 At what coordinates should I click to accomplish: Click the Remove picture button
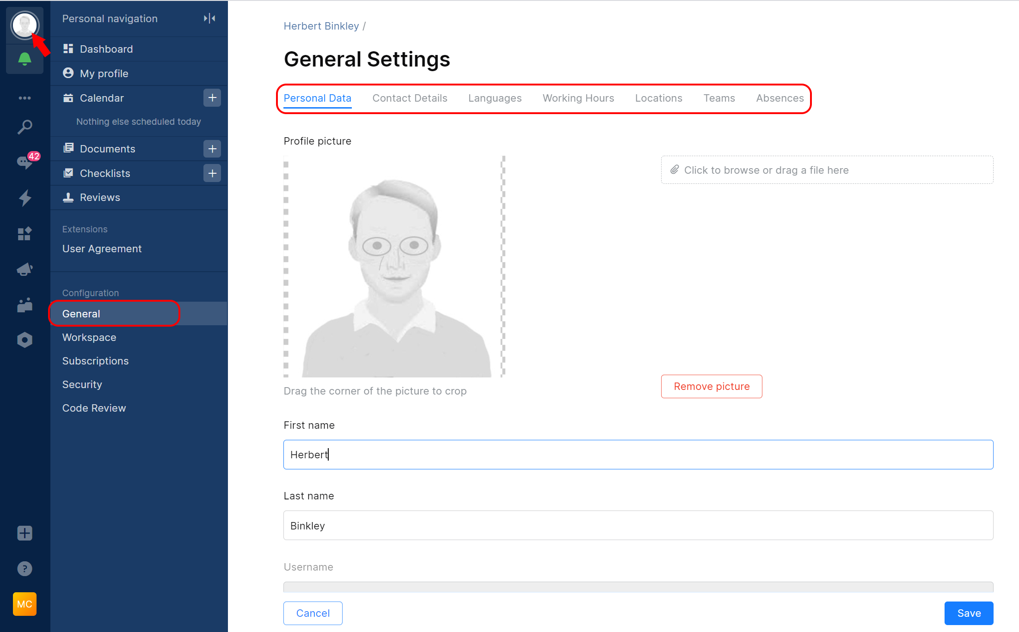[x=711, y=386]
